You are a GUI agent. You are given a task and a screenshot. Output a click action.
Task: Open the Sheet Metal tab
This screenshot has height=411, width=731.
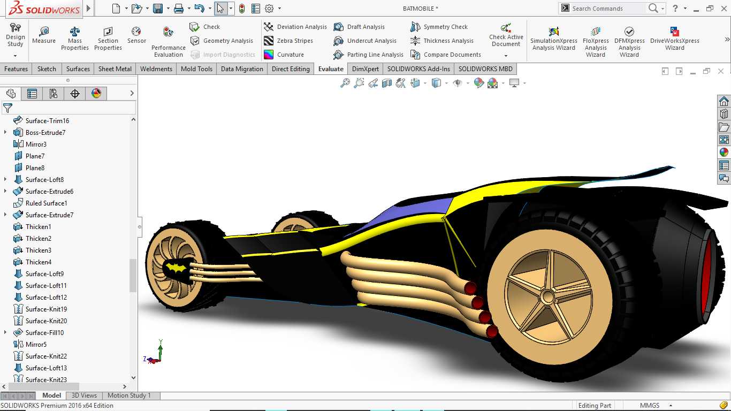point(115,69)
